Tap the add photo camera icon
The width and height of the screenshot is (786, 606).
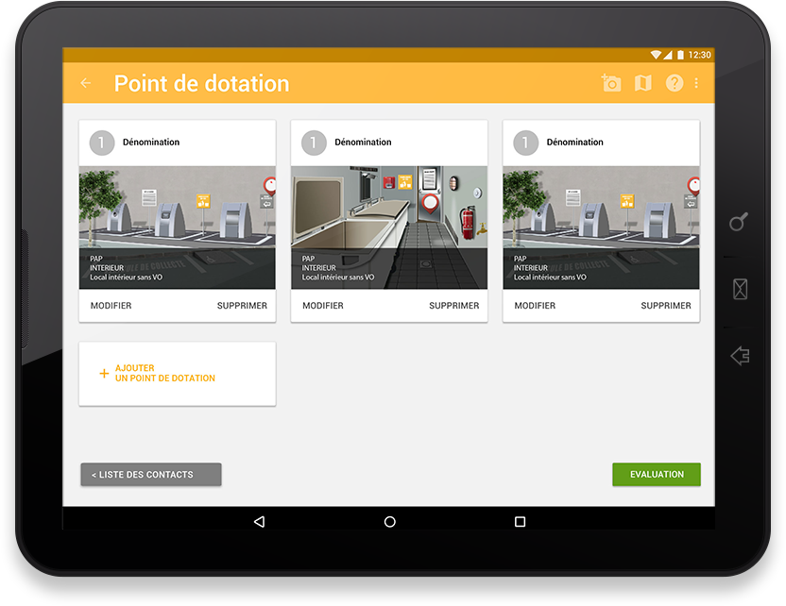(x=611, y=83)
